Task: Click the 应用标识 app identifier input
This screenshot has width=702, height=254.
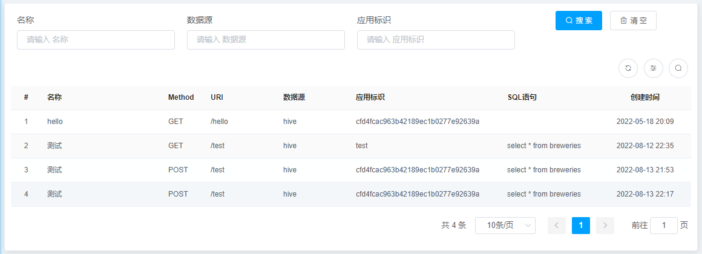Action: coord(436,40)
